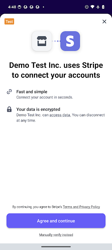
Task: Tap the storefront merchant icon
Action: click(x=42, y=41)
